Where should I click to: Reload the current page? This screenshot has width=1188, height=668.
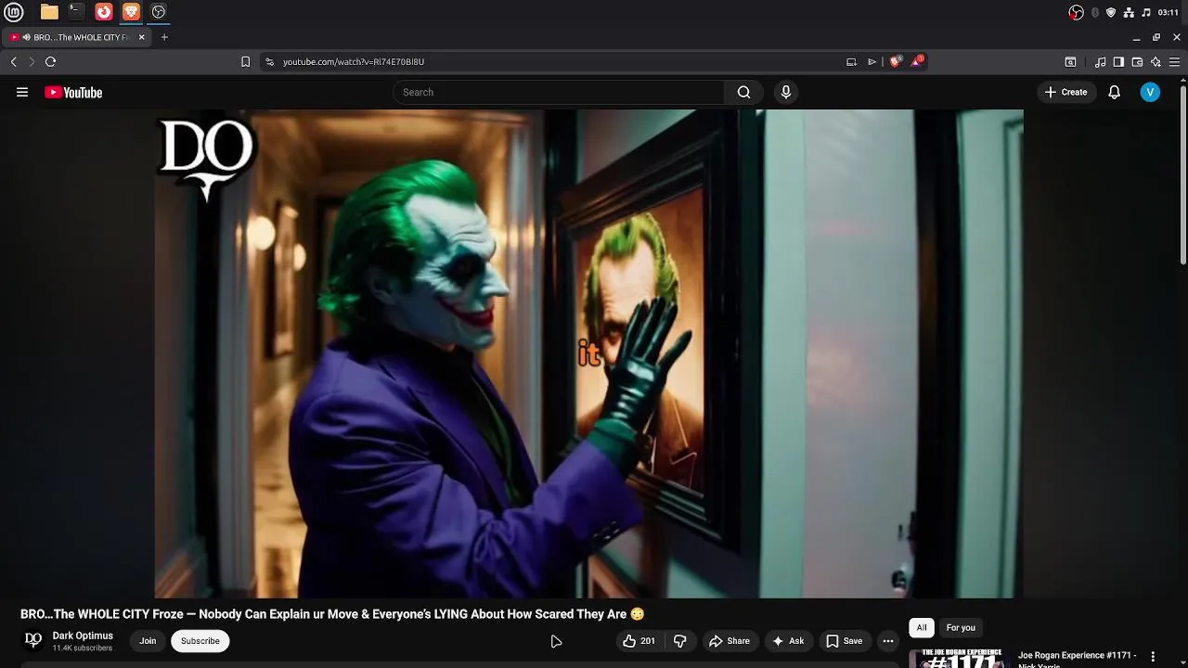click(x=50, y=61)
